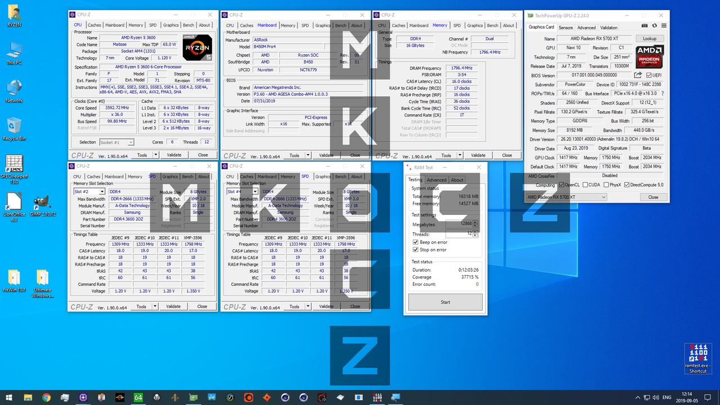Click the green 64 icon in taskbar
This screenshot has width=720, height=405.
point(138,397)
